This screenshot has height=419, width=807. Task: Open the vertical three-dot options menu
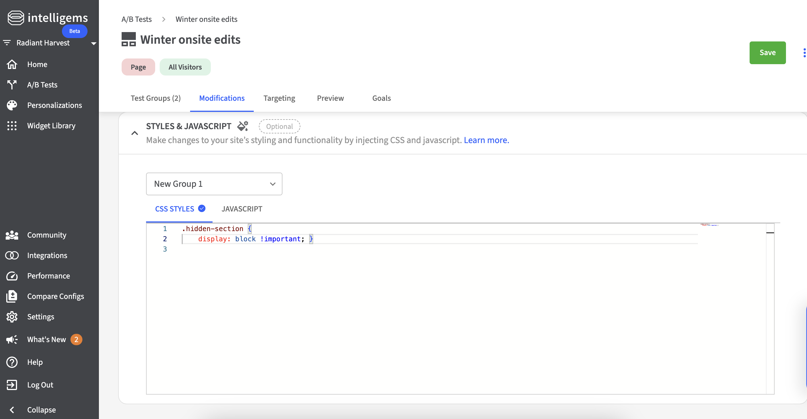tap(804, 53)
